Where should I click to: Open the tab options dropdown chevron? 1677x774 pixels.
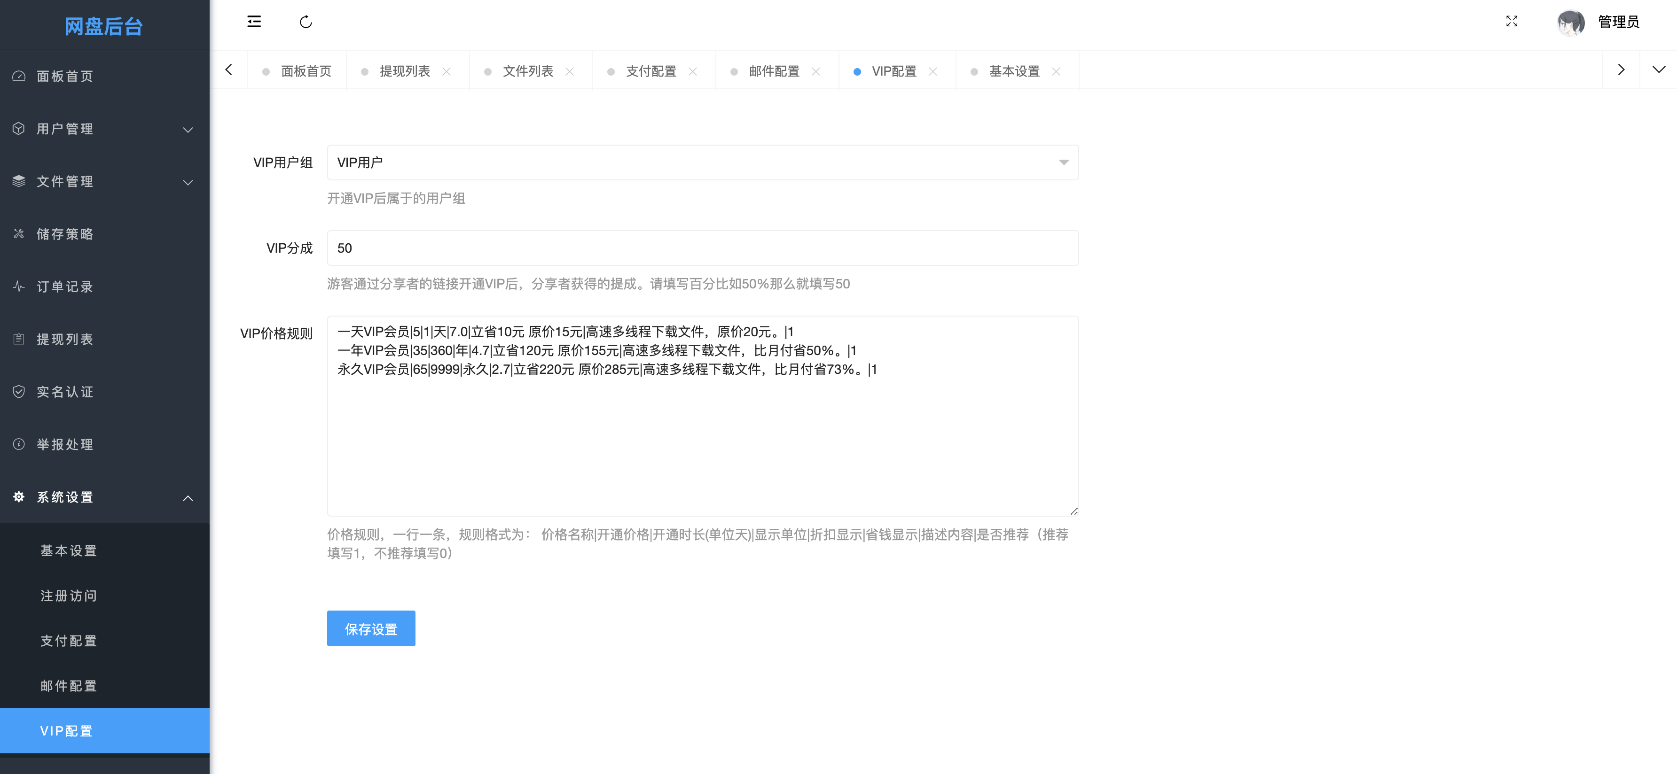coord(1658,70)
